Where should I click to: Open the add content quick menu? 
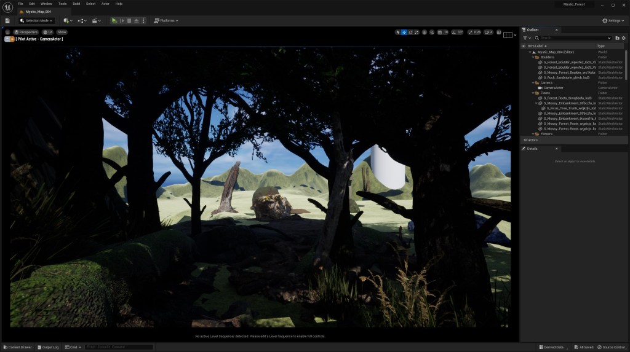tap(67, 20)
